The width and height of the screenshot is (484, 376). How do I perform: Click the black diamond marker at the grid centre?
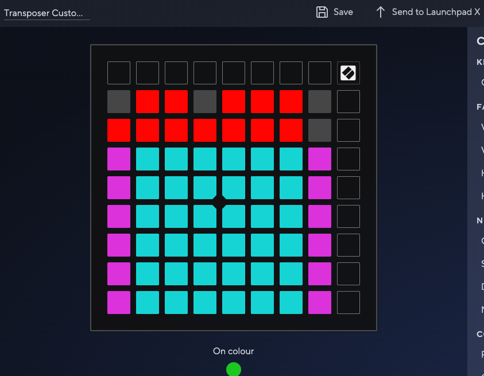coord(219,202)
